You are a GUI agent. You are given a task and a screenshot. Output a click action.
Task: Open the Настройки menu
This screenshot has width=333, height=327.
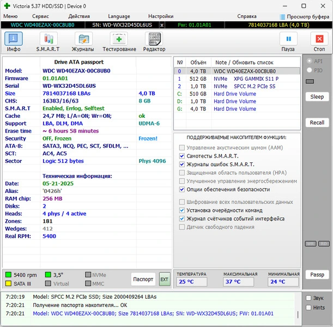[161, 16]
